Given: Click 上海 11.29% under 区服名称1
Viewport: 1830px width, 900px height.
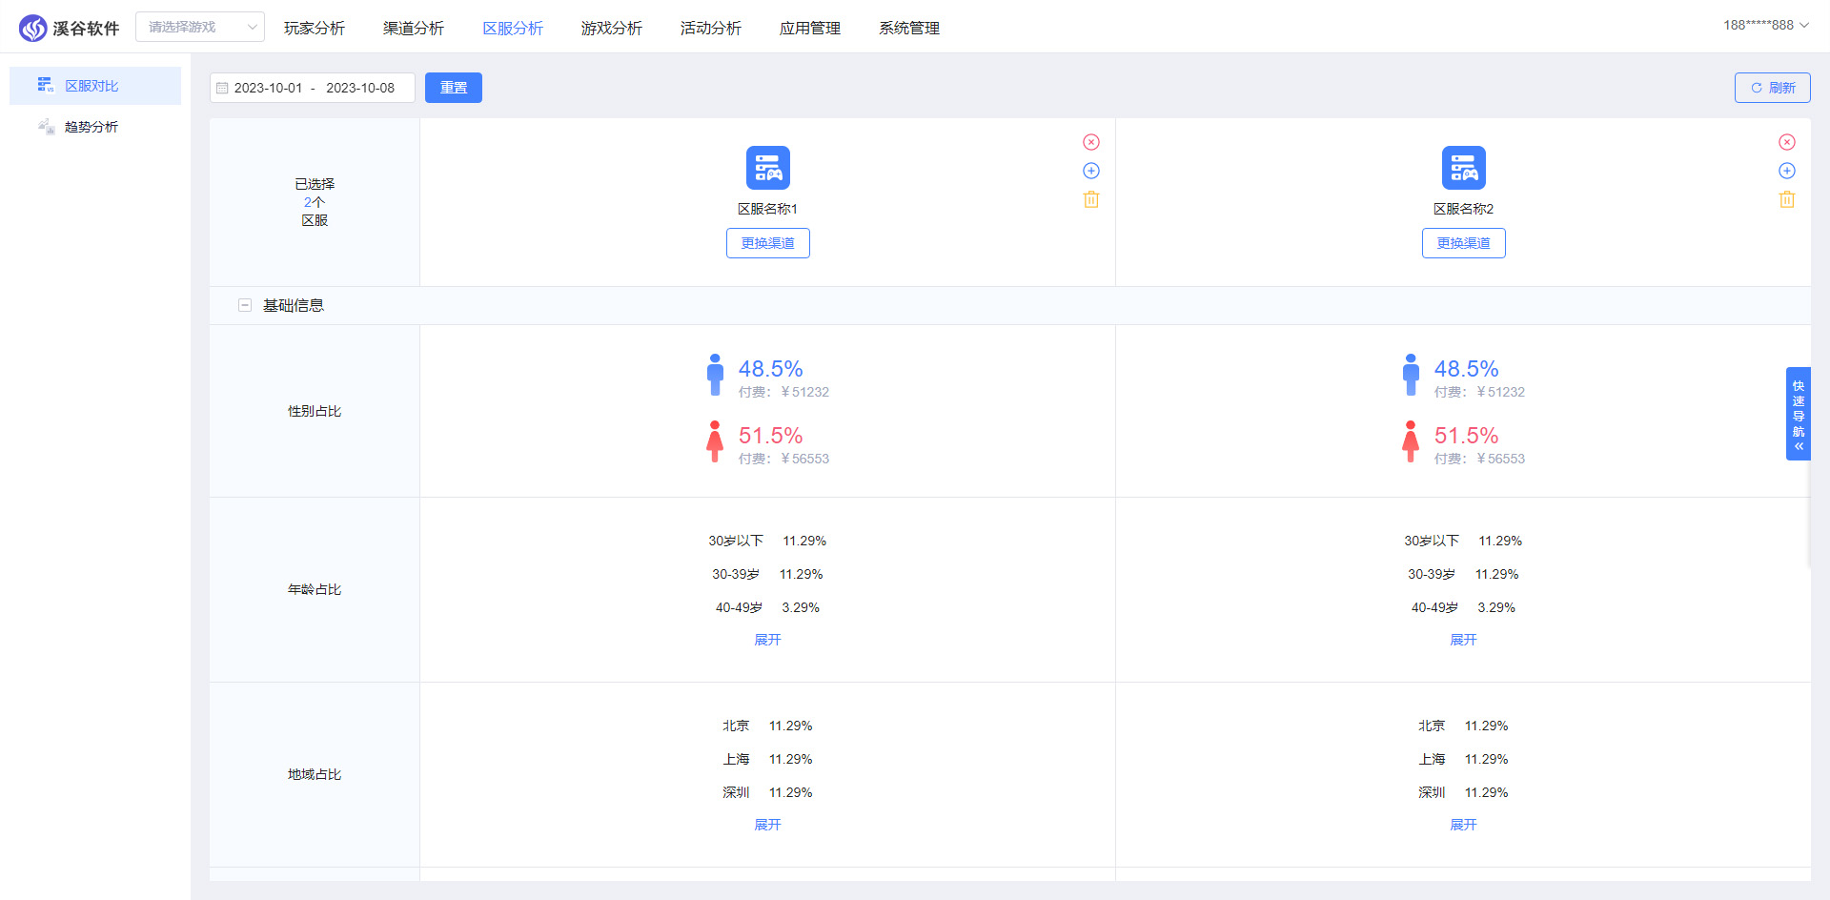Looking at the screenshot, I should coord(768,759).
